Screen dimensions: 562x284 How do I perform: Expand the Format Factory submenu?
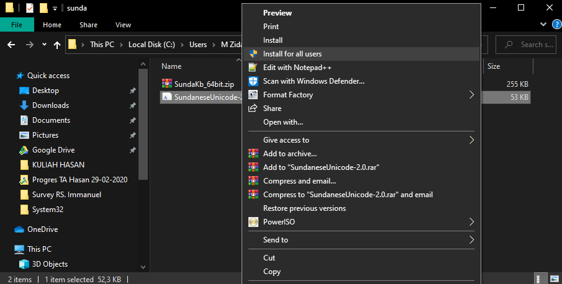point(471,95)
